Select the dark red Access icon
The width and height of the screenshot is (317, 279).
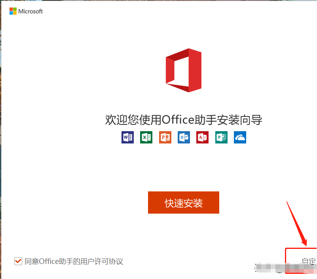(202, 137)
